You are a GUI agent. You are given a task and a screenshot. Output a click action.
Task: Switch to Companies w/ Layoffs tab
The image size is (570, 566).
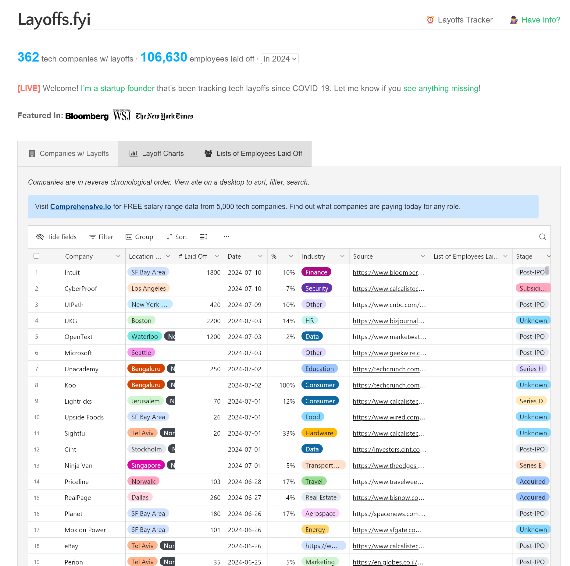pyautogui.click(x=68, y=154)
